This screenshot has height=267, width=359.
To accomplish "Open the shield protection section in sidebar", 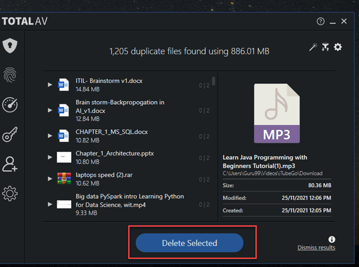I will point(10,46).
